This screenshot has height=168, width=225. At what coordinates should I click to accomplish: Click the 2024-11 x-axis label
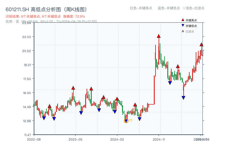159,139
